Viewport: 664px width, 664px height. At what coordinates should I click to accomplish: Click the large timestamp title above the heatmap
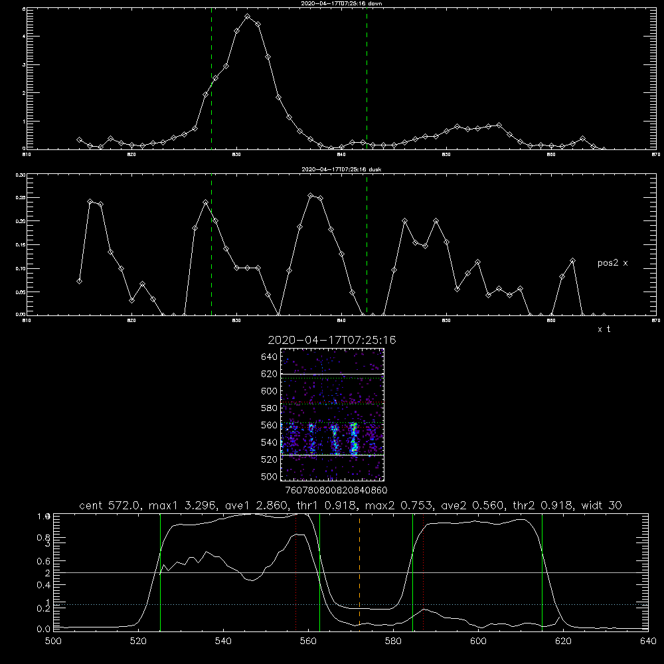point(332,340)
